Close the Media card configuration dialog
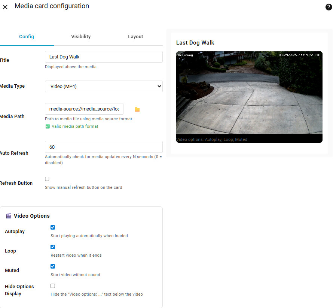This screenshot has height=308, width=333. [5, 7]
